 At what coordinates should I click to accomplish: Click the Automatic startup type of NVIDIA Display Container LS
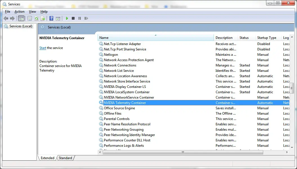[265, 86]
